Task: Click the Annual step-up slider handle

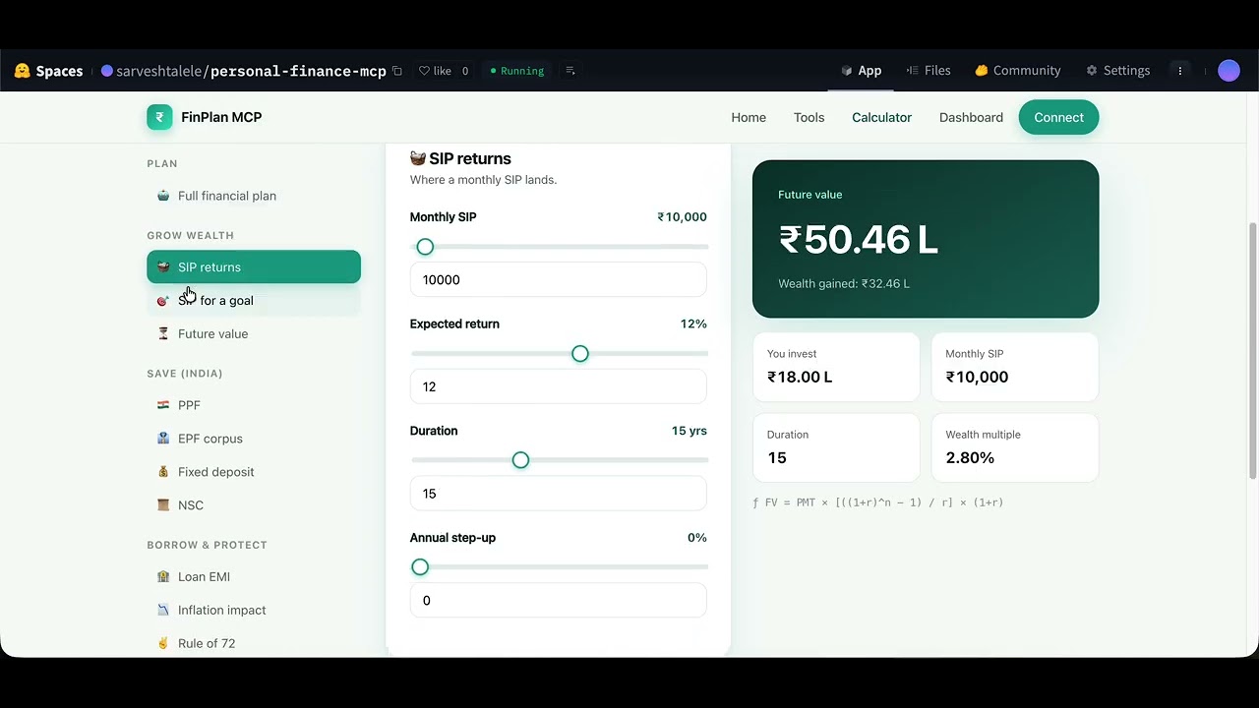Action: click(420, 567)
